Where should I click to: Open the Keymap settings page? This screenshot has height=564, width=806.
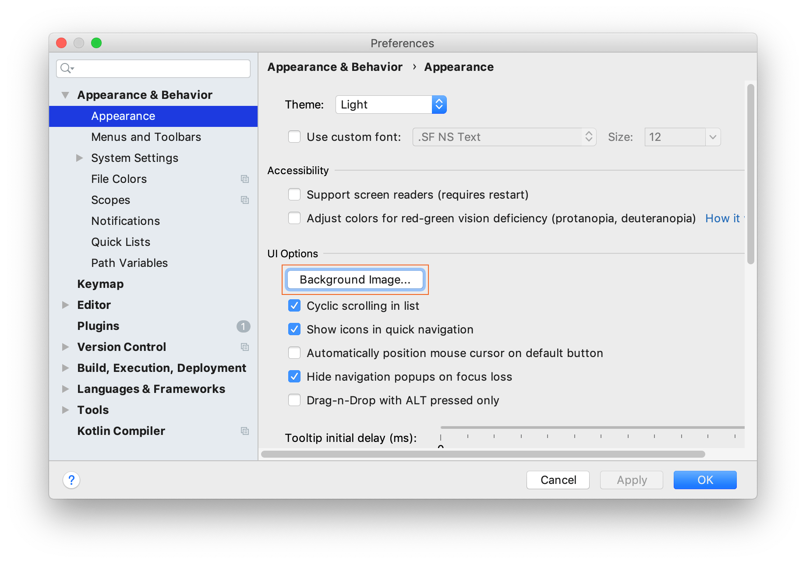pos(100,284)
